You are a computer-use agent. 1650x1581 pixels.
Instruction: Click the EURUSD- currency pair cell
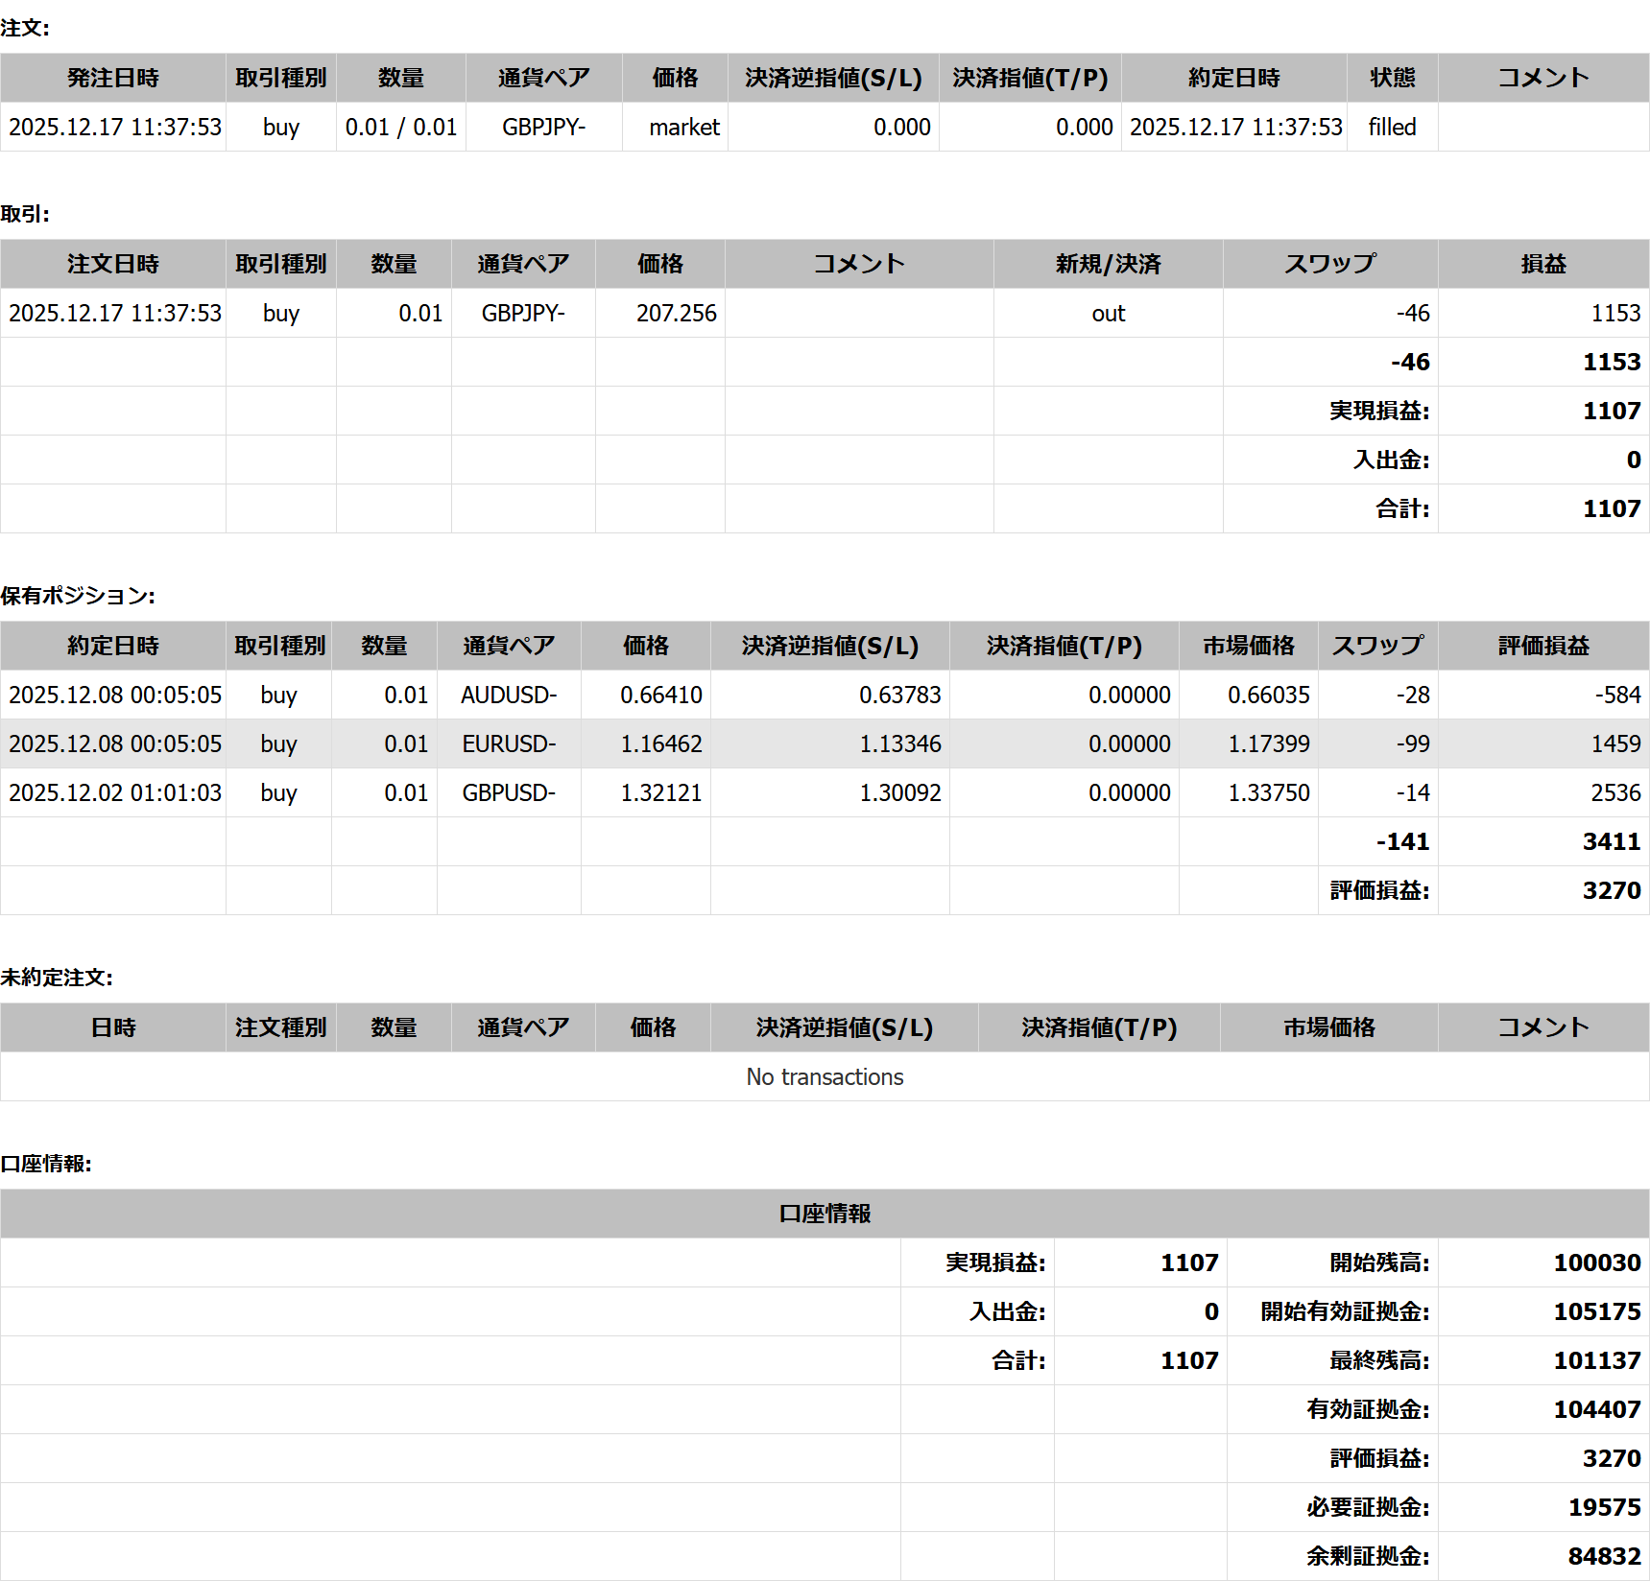pos(509,743)
